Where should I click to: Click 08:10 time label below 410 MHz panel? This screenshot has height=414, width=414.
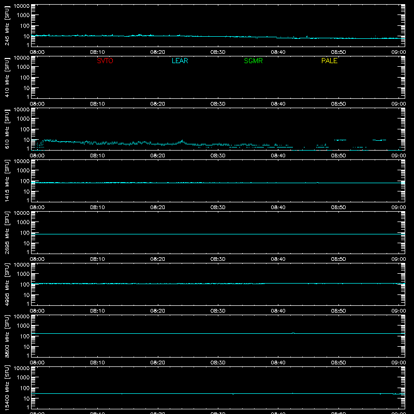pos(97,104)
